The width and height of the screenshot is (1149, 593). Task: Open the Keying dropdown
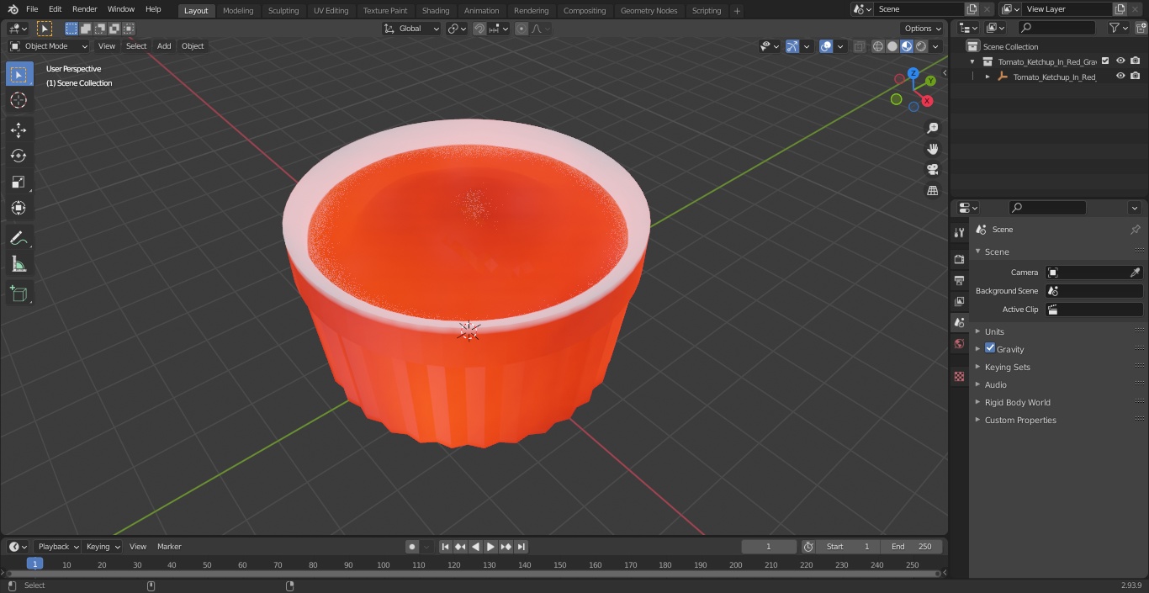click(103, 547)
